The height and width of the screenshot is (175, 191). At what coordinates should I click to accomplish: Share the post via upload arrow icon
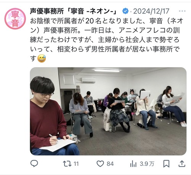(x=182, y=164)
